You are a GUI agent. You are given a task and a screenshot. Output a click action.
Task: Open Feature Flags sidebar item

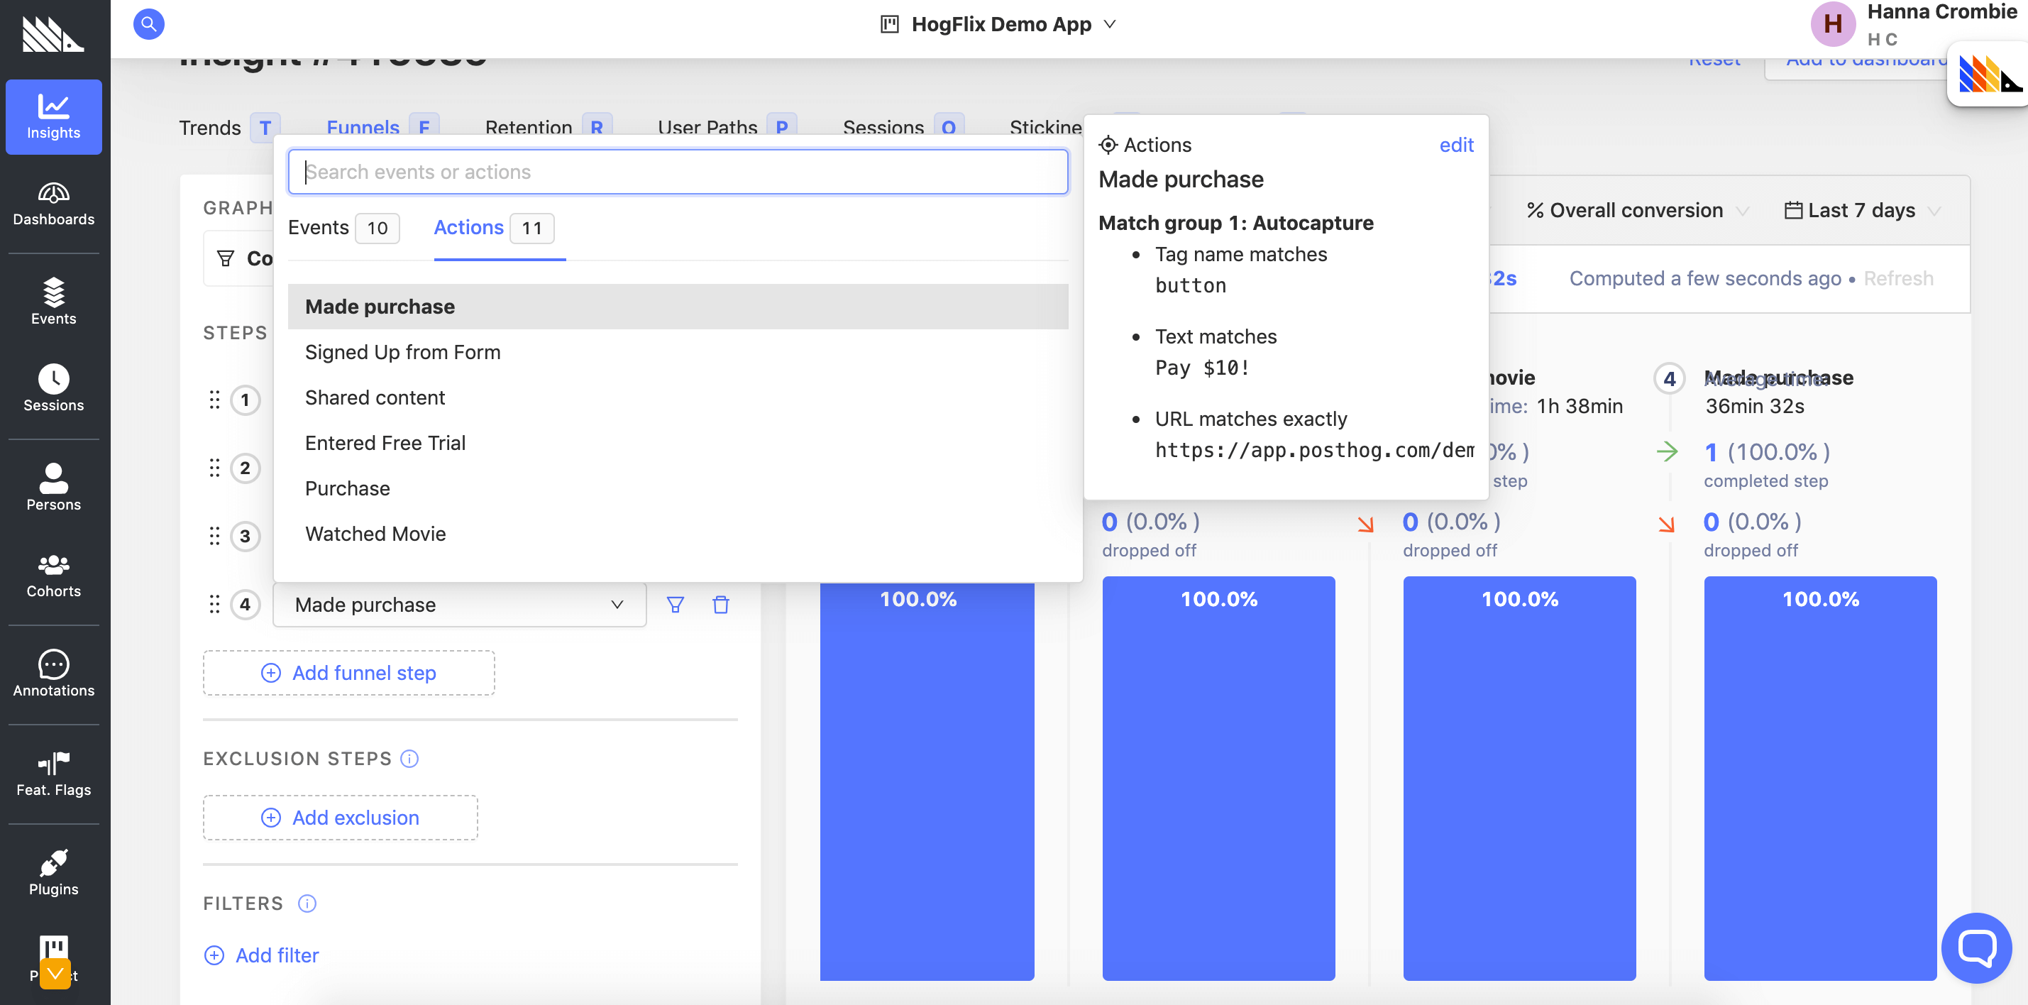pos(53,774)
